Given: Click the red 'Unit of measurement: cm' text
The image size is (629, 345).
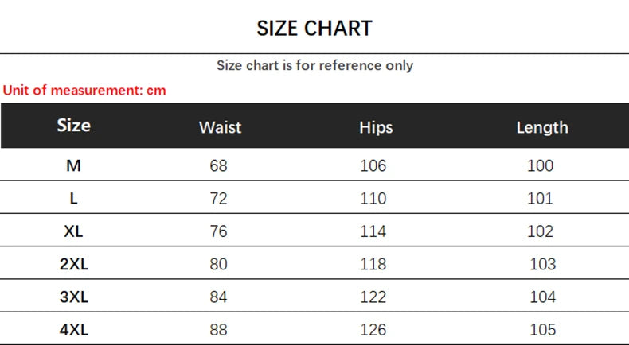Looking at the screenshot, I should pyautogui.click(x=84, y=90).
